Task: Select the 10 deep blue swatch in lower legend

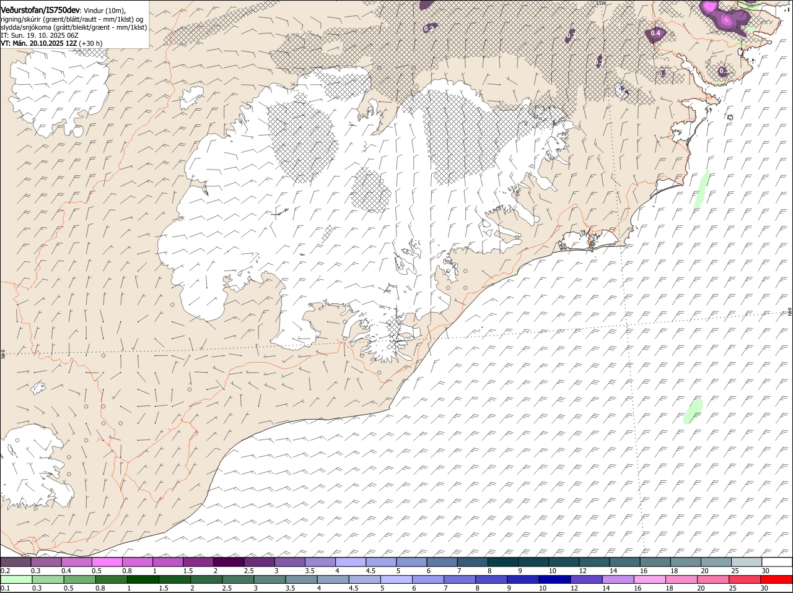Action: point(554,579)
